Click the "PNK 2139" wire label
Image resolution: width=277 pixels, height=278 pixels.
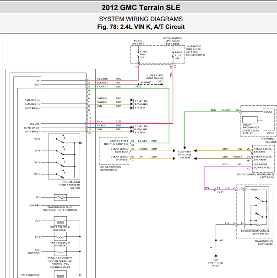coord(109,121)
